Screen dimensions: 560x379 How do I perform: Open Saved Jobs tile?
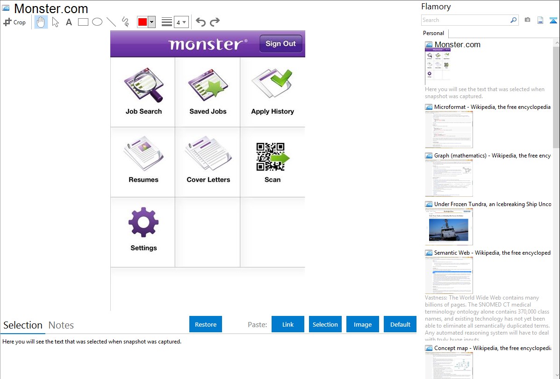[208, 92]
